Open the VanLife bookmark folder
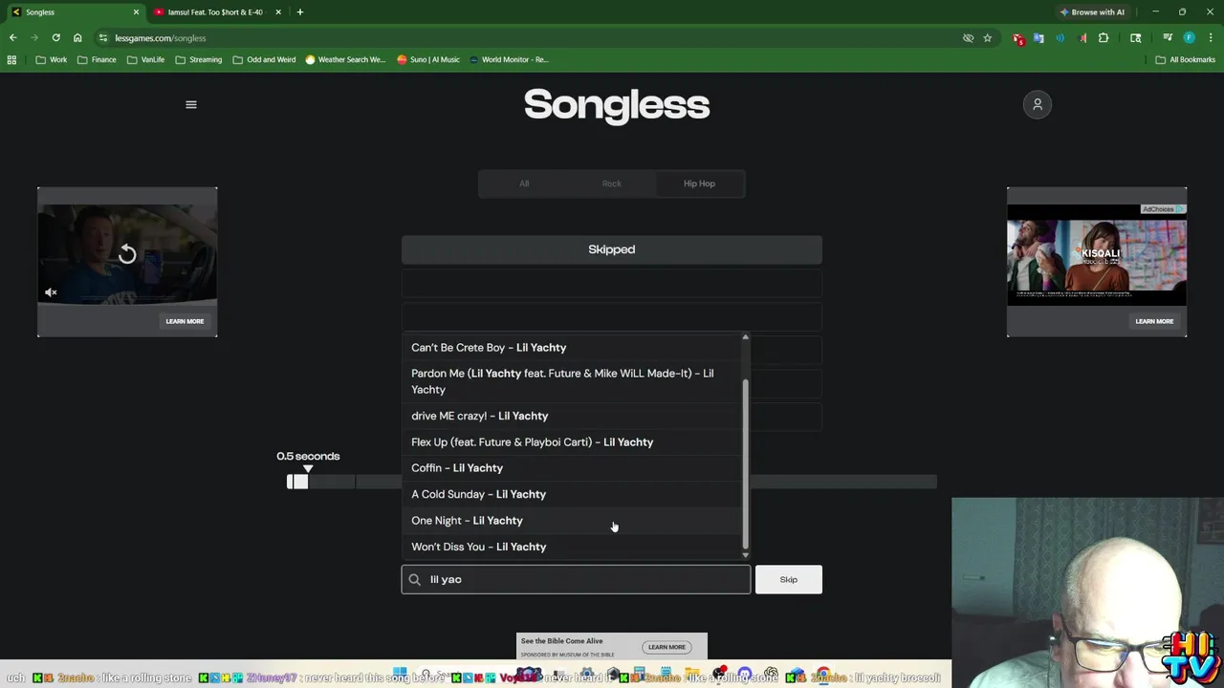The image size is (1224, 688). pyautogui.click(x=145, y=59)
